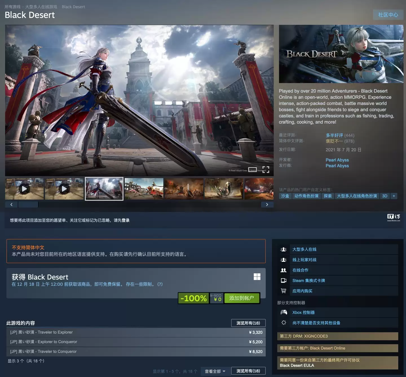
Task: Click the 大型多人在线游戏 breadcrumb
Action: pos(41,6)
